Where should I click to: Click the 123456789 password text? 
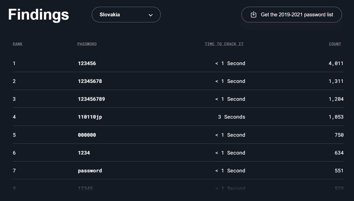(x=91, y=99)
